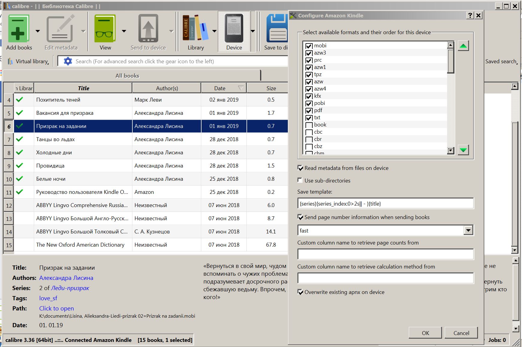The height and width of the screenshot is (347, 522).
Task: Move format up with green arrow
Action: click(463, 46)
